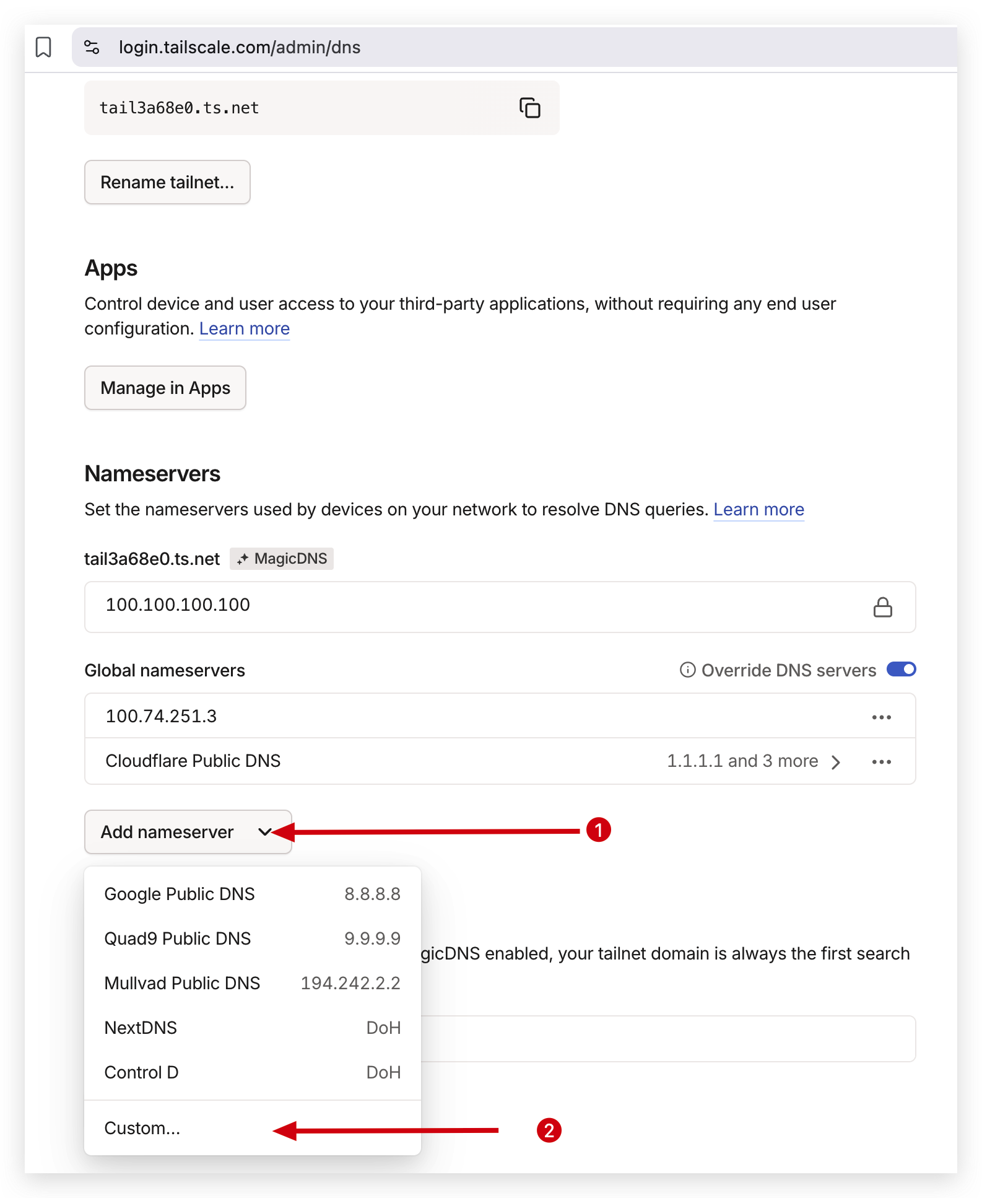982x1198 pixels.
Task: Click '1.1.1.1 and 3 more' text
Action: tap(742, 761)
